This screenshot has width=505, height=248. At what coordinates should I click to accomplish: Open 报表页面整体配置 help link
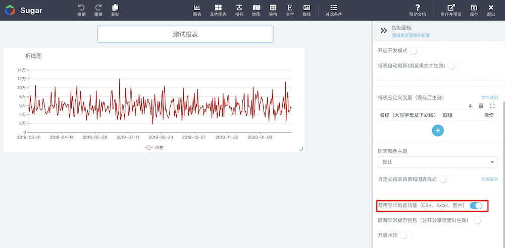(x=411, y=35)
